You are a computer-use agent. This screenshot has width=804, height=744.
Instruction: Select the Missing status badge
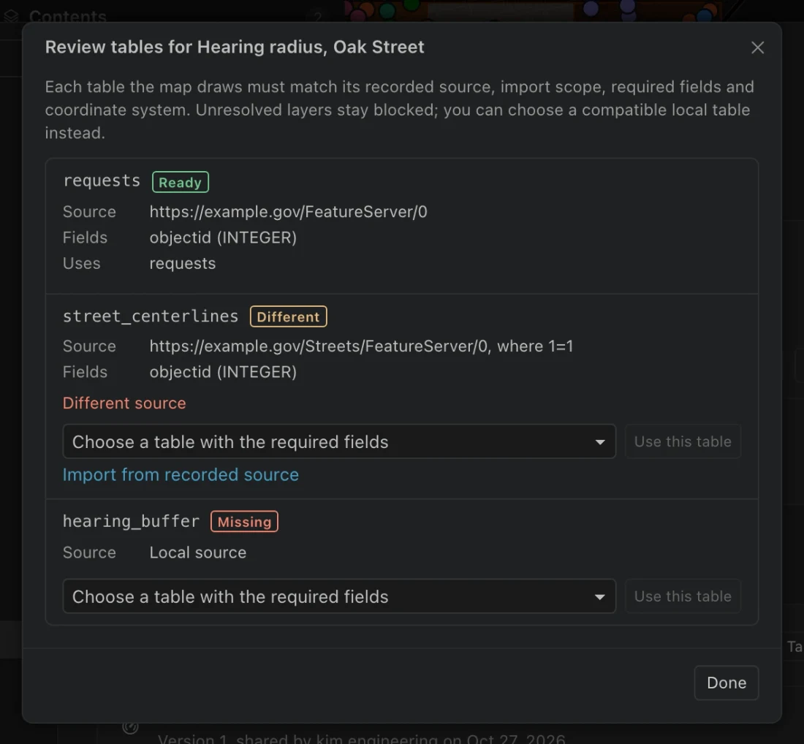[x=244, y=522]
